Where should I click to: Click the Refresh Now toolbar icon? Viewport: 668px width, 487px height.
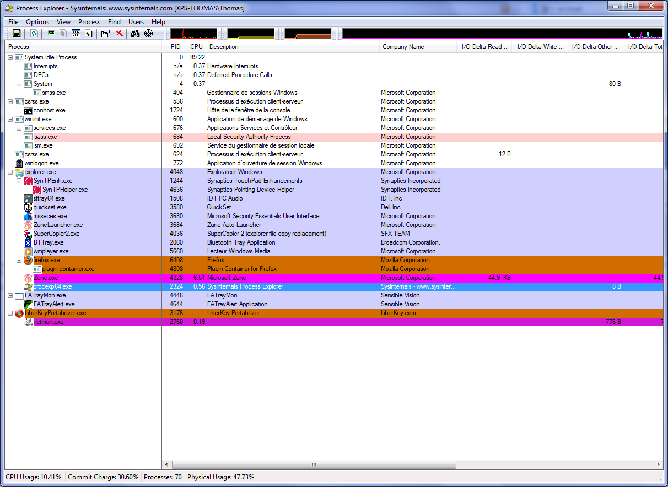click(34, 34)
